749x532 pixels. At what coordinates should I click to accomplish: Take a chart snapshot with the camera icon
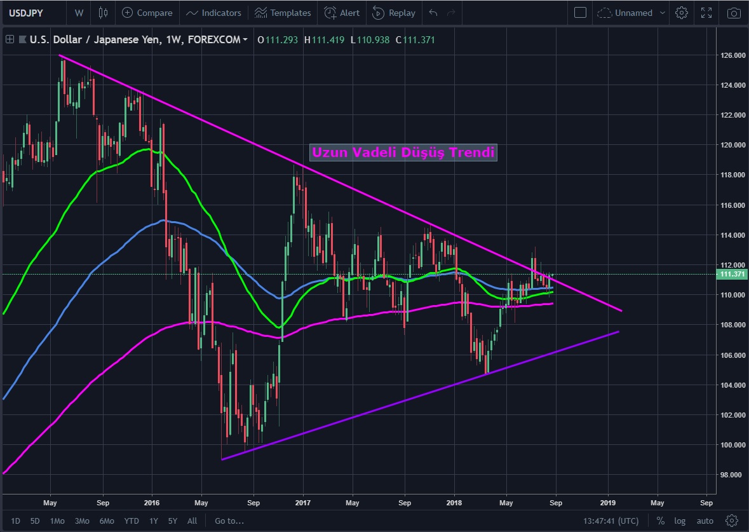click(x=734, y=13)
